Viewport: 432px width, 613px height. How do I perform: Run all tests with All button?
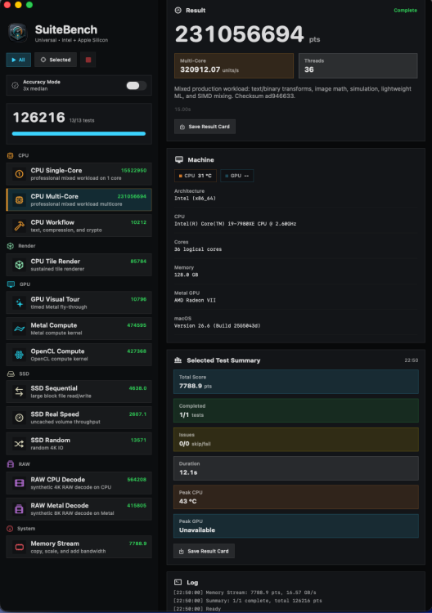pyautogui.click(x=18, y=60)
